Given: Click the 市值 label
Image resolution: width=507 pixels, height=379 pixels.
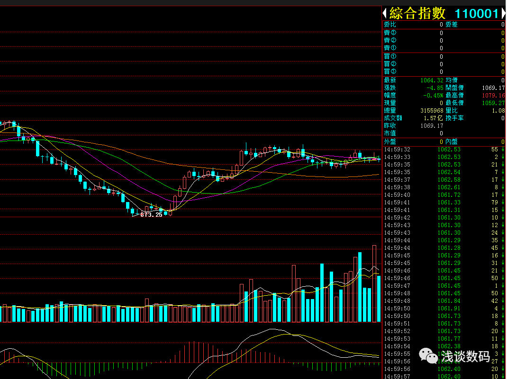Looking at the screenshot, I should point(390,133).
